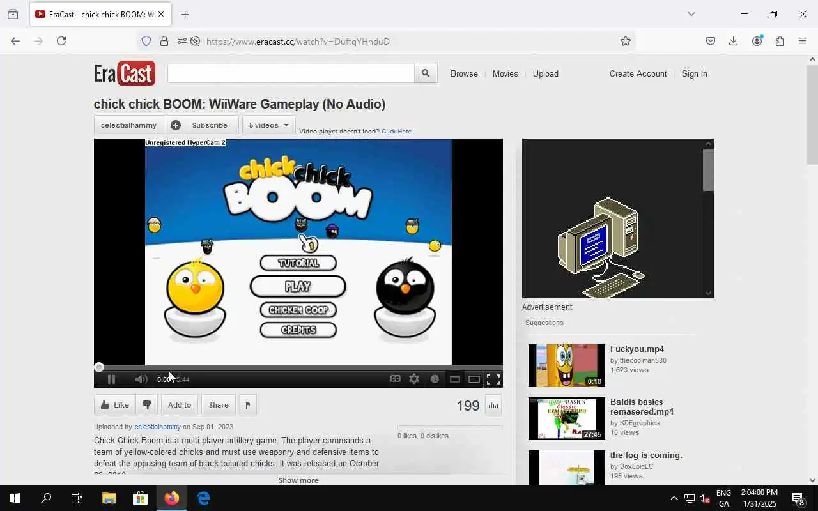Screen dimensions: 818x511
Task: Open Microsoft Store from taskbar
Action: 140,498
